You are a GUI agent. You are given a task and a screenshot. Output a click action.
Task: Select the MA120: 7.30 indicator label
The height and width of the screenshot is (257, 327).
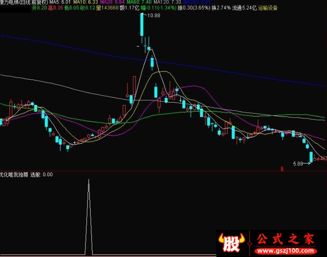point(167,2)
